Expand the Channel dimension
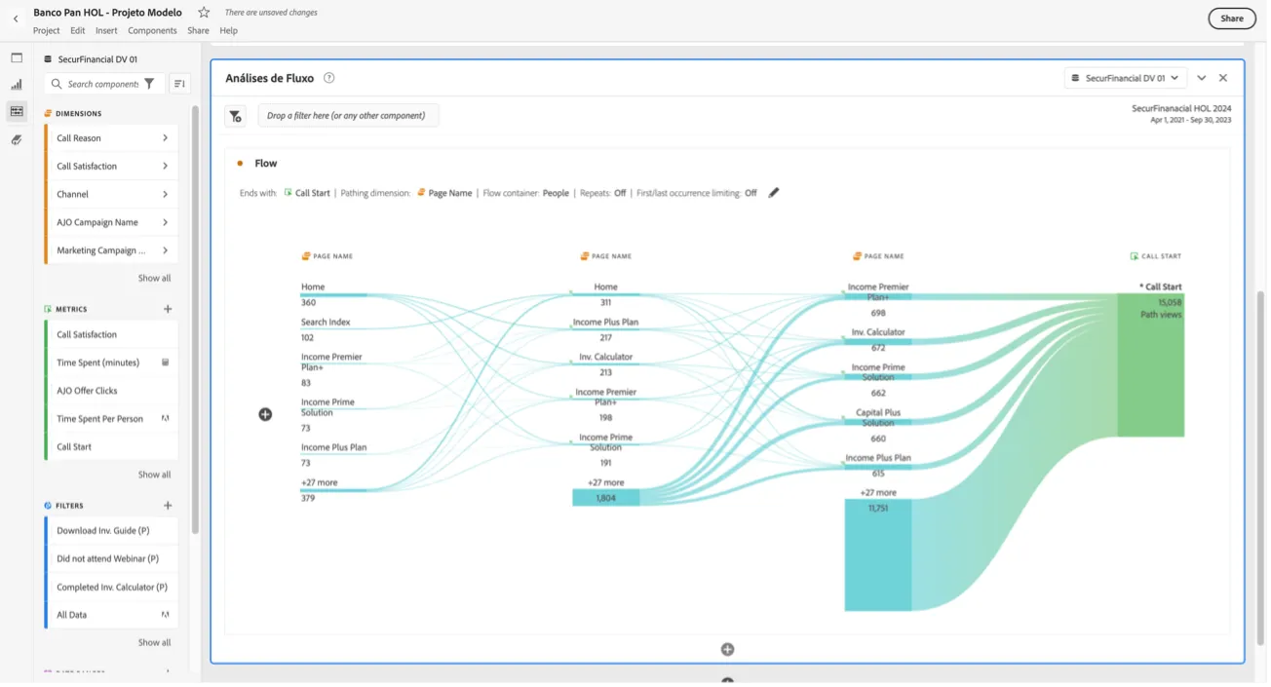 point(165,195)
